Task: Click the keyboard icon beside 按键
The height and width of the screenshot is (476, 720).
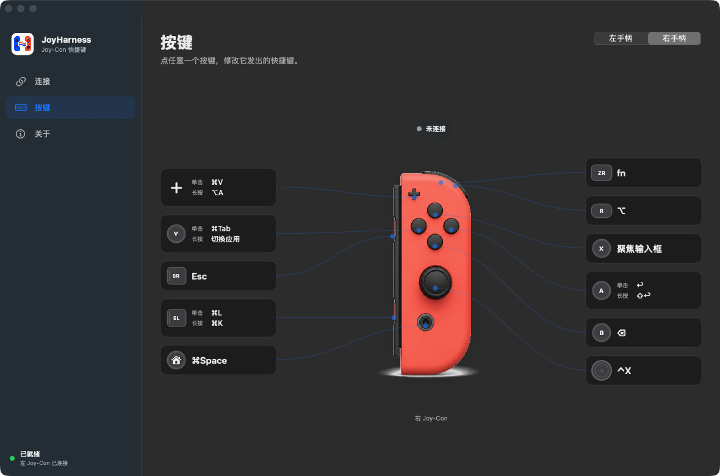Action: point(21,107)
